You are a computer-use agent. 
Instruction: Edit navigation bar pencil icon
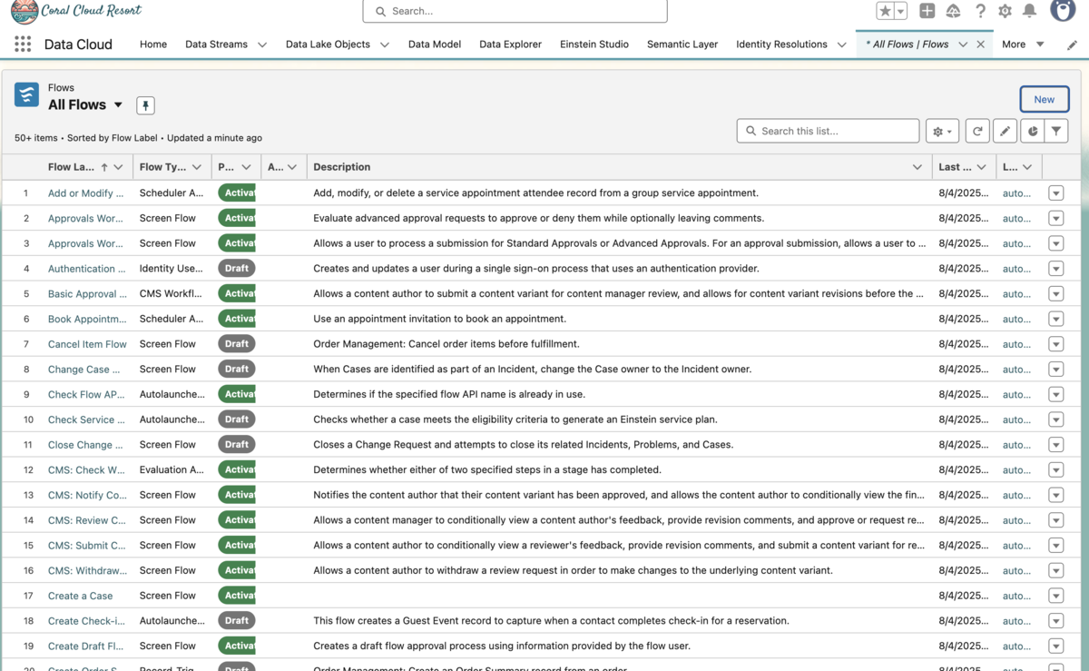1072,44
